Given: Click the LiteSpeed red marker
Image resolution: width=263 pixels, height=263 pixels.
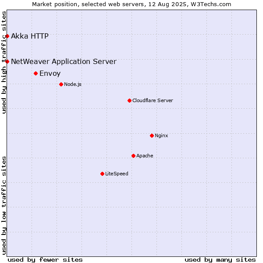Looking at the screenshot, I should [103, 174].
